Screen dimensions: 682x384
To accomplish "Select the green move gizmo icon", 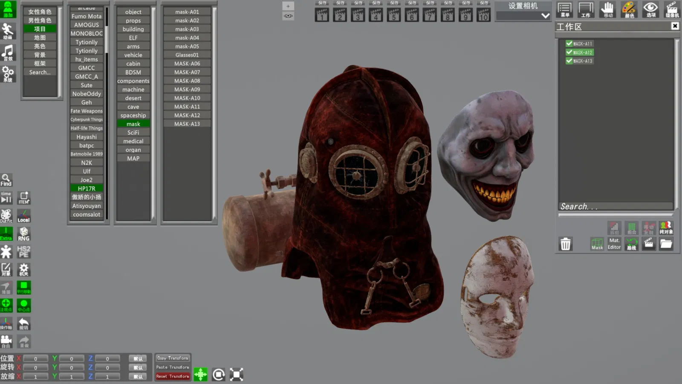I will 200,375.
